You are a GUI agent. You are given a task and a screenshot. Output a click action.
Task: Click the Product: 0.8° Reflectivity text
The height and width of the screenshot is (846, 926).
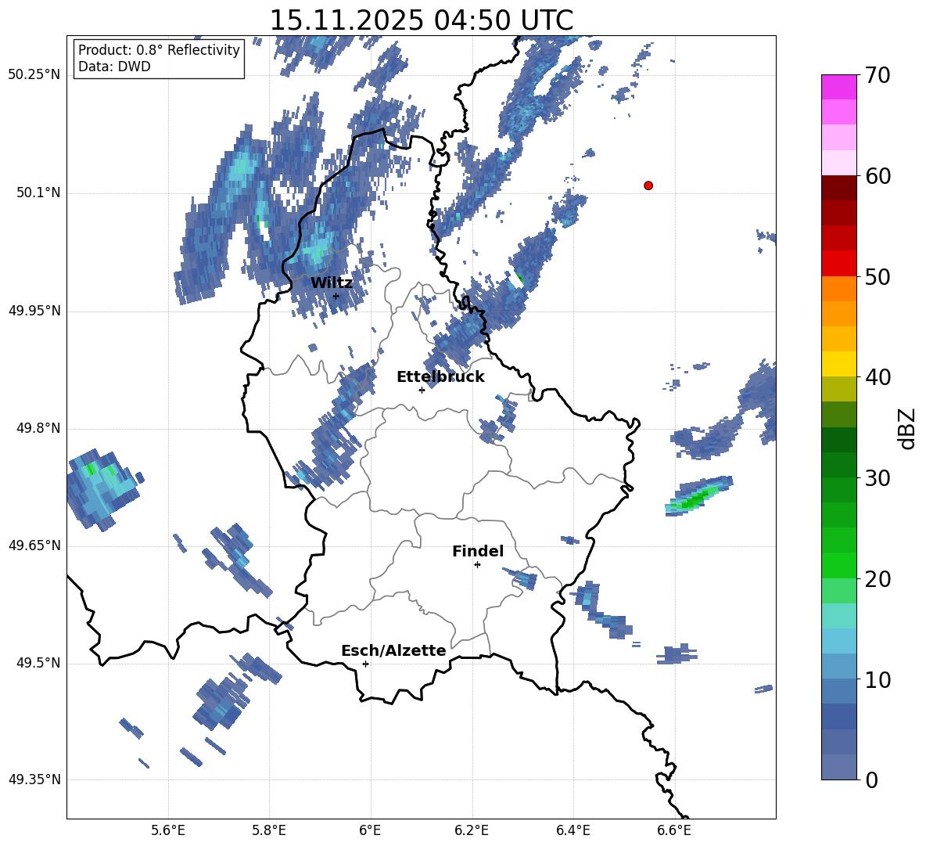pos(159,50)
